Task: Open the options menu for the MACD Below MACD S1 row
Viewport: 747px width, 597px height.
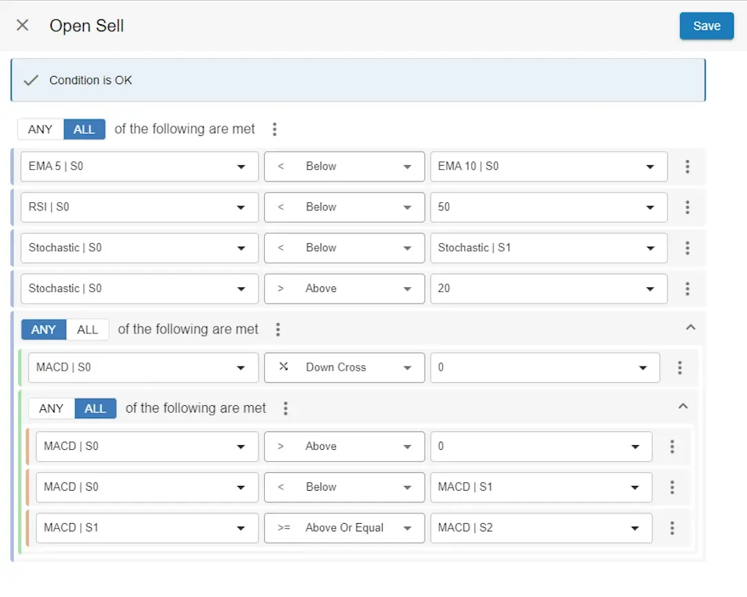Action: 672,487
